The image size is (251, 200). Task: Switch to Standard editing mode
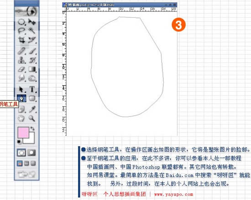(21, 153)
